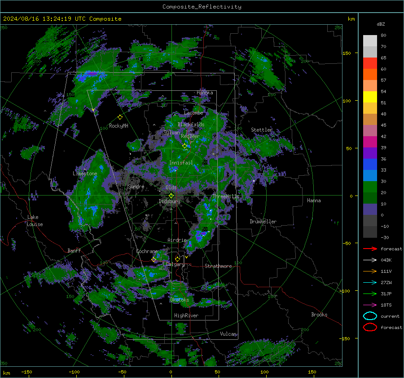
Task: Click the 'Brooks' map label
Action: (319, 315)
